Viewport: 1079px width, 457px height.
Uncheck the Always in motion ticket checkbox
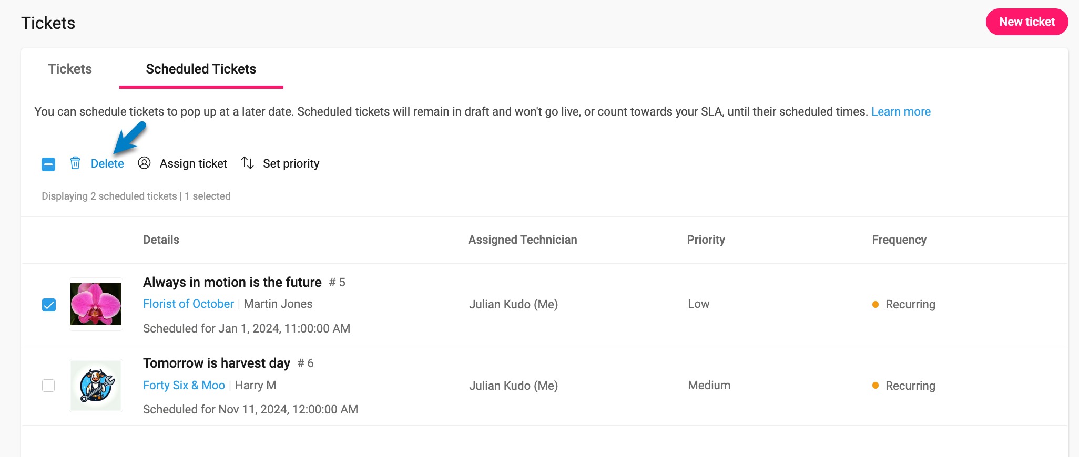(x=49, y=305)
